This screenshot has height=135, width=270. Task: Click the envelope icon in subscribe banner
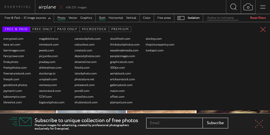pos(25,122)
